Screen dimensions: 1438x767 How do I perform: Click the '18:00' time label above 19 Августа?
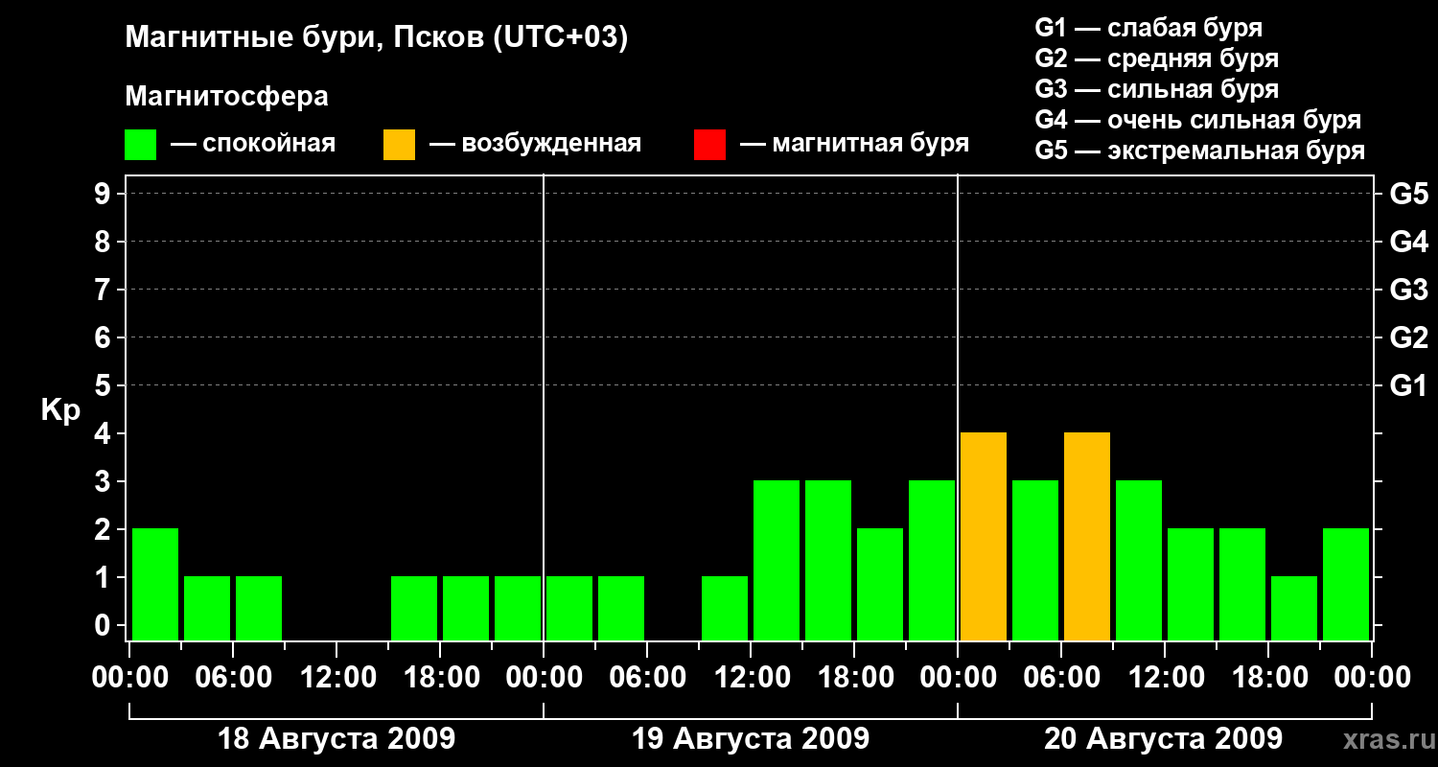coord(854,678)
